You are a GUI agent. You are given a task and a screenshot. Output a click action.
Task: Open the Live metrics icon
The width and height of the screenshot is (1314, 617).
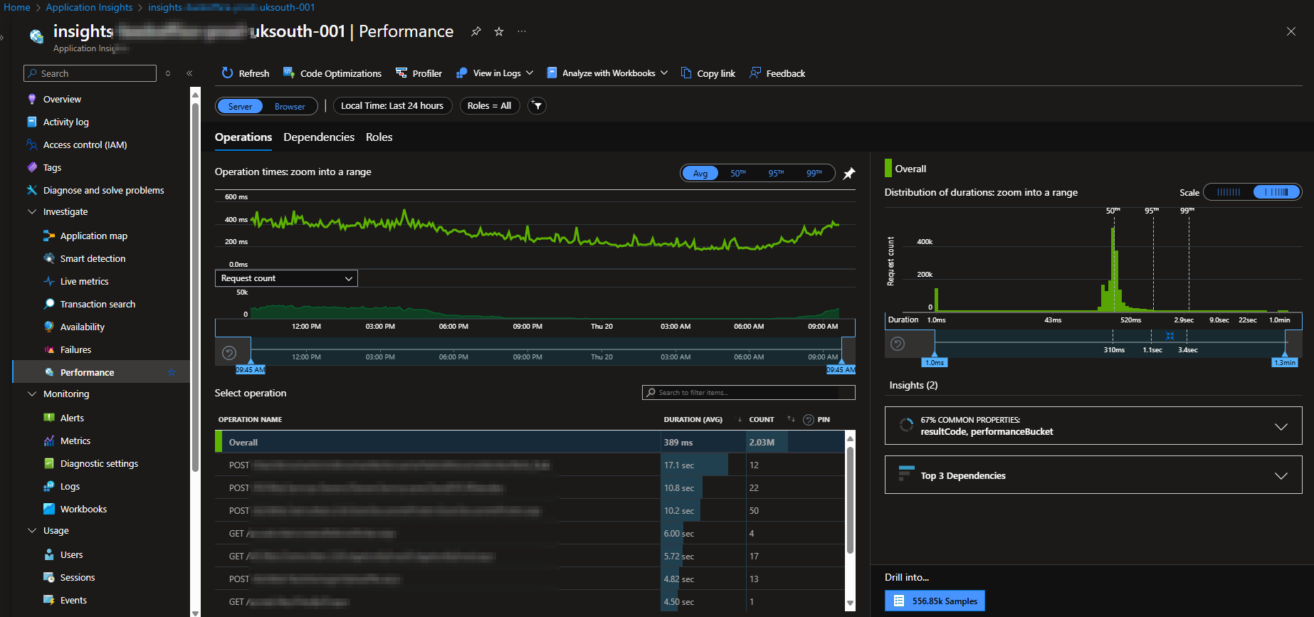click(x=48, y=281)
